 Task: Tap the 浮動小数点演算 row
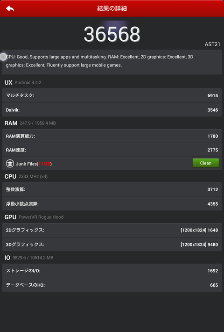click(x=112, y=204)
